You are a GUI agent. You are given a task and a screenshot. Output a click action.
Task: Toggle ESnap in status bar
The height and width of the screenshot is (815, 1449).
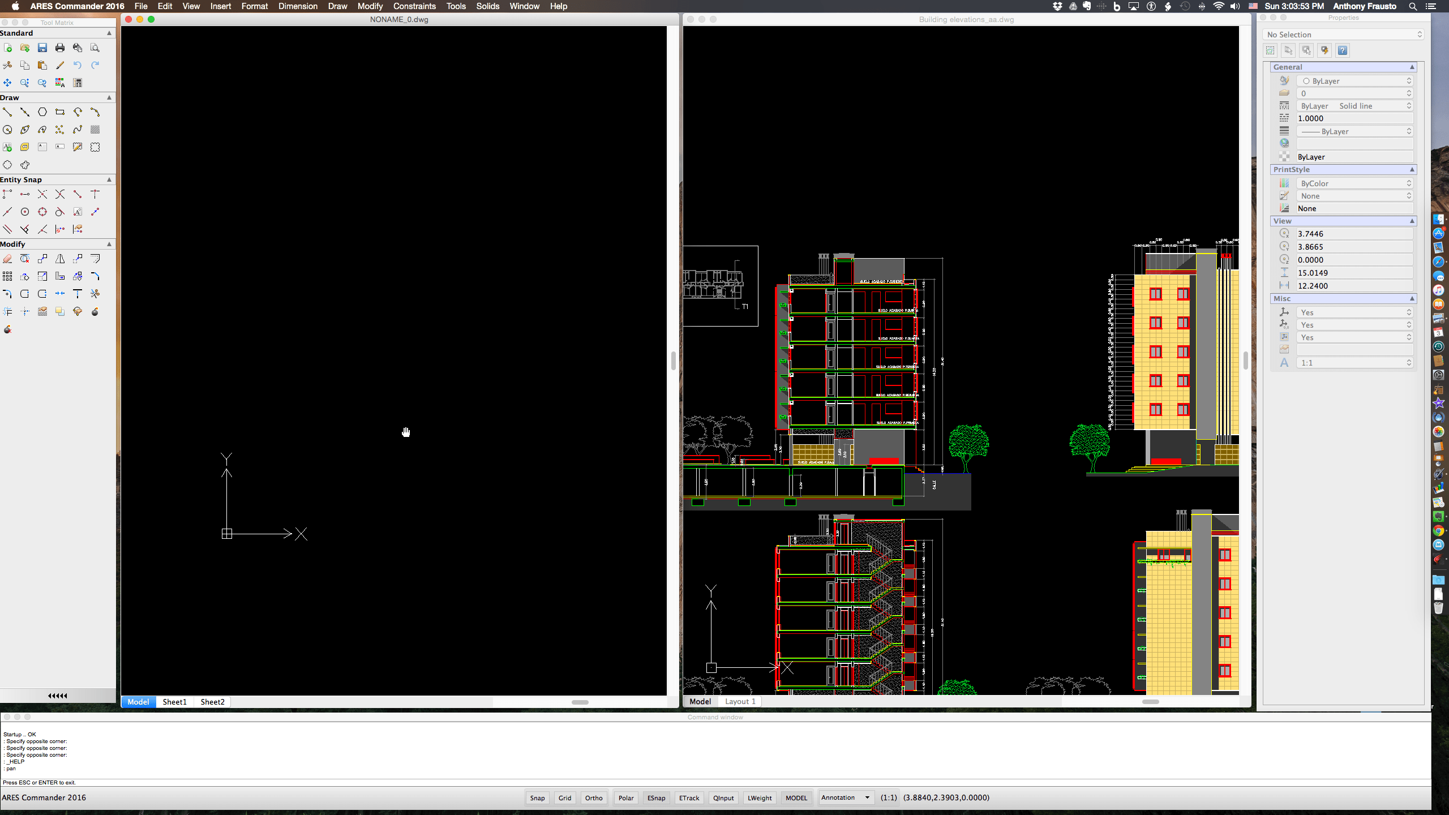click(x=656, y=798)
